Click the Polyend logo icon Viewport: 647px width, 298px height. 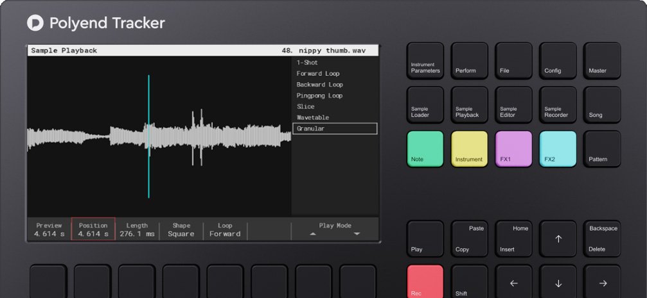[x=35, y=22]
